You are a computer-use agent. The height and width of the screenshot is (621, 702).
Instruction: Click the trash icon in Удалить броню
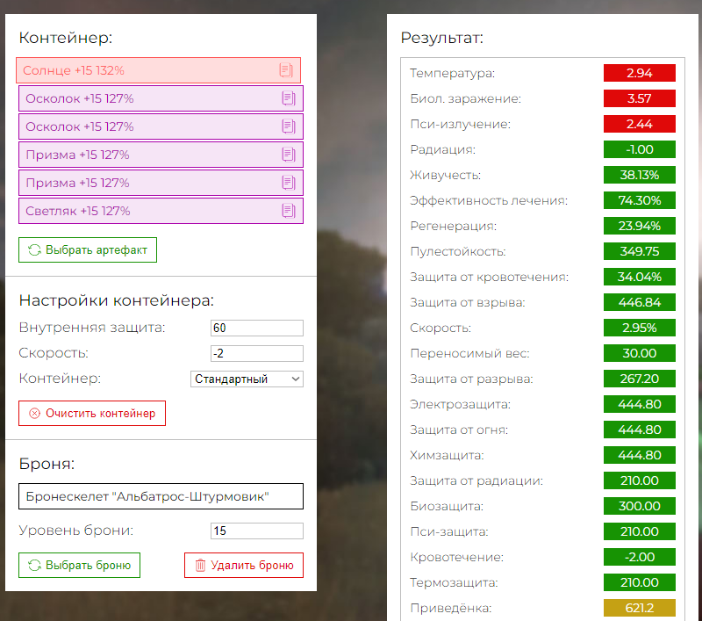coord(200,566)
